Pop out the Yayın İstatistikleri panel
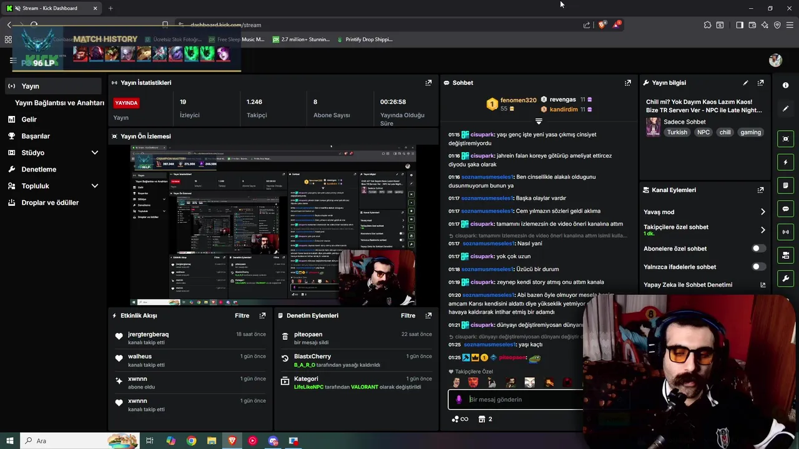This screenshot has width=799, height=449. (x=428, y=82)
